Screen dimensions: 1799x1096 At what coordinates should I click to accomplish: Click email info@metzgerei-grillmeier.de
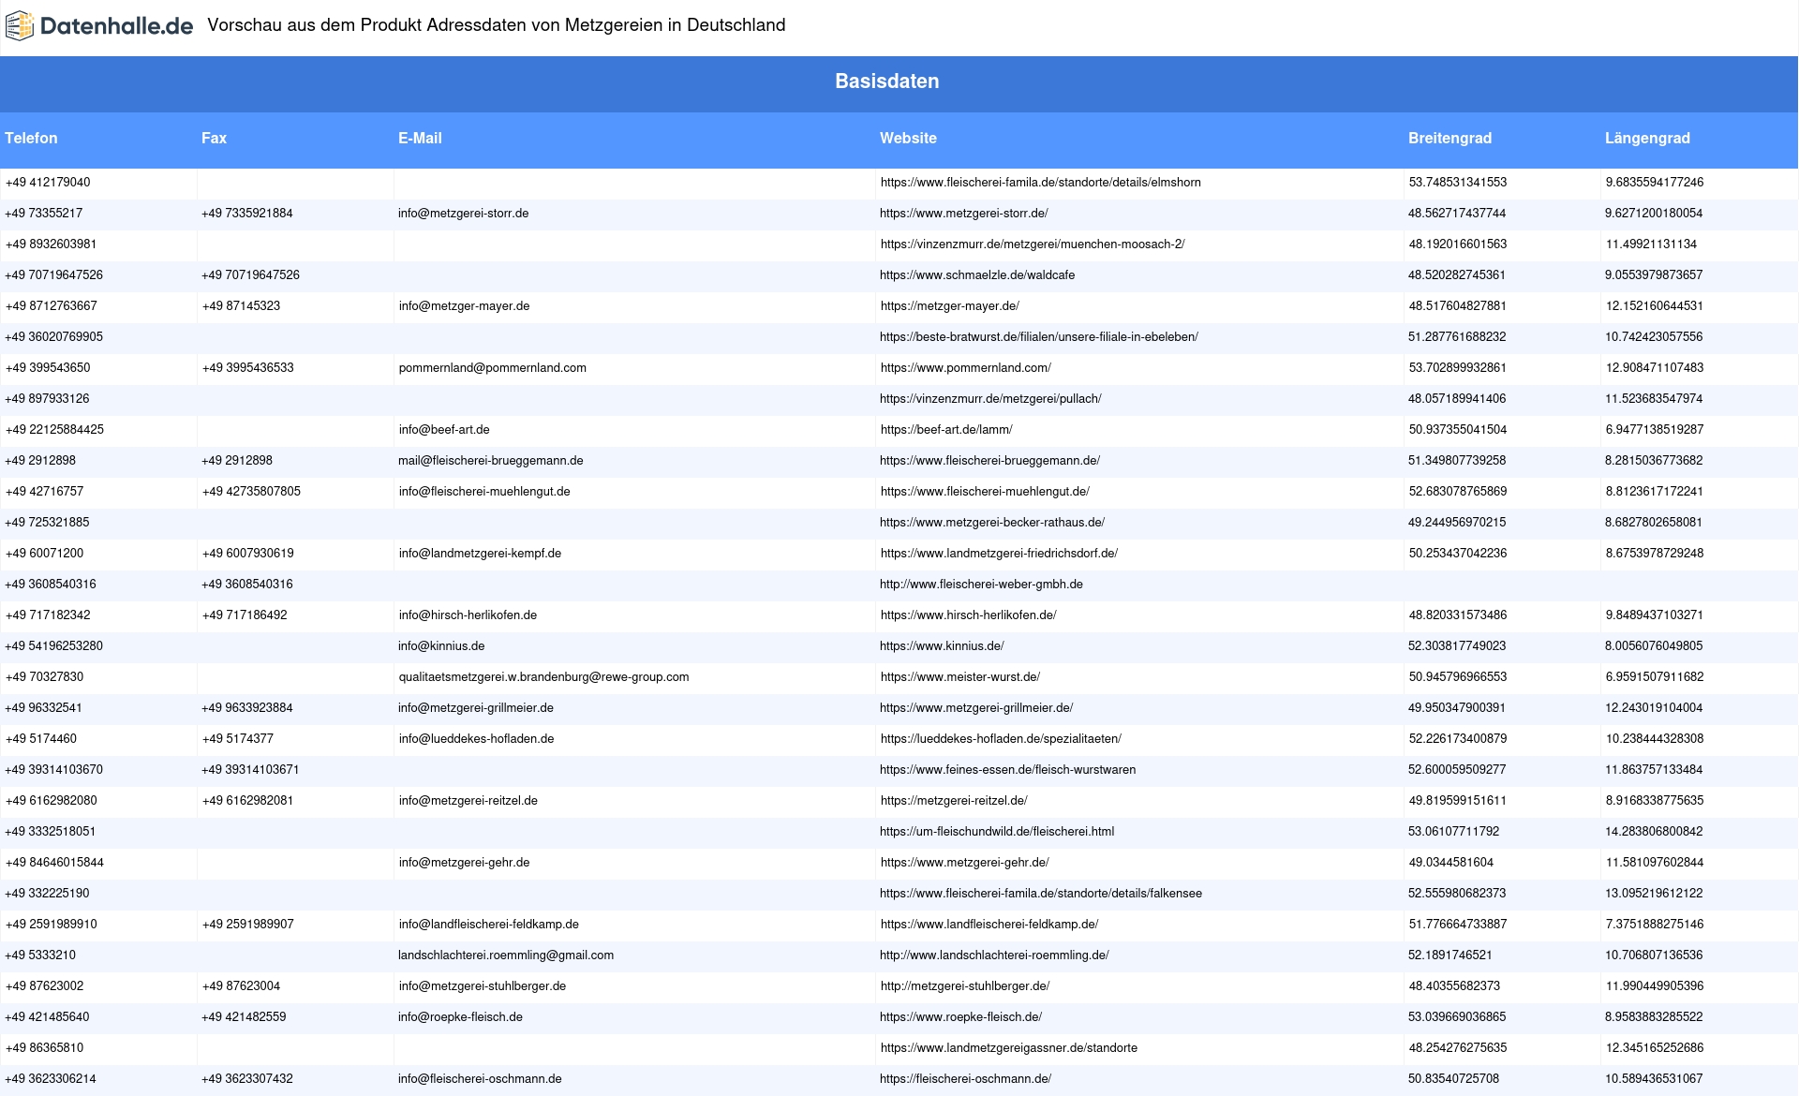tap(476, 708)
